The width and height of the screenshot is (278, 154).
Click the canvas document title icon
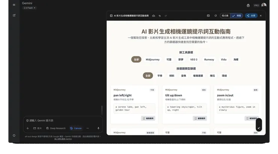tap(111, 16)
